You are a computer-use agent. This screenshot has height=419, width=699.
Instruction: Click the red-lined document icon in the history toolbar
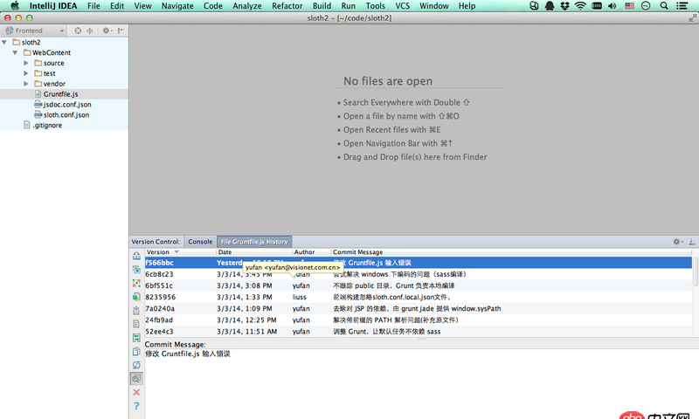coord(136,324)
